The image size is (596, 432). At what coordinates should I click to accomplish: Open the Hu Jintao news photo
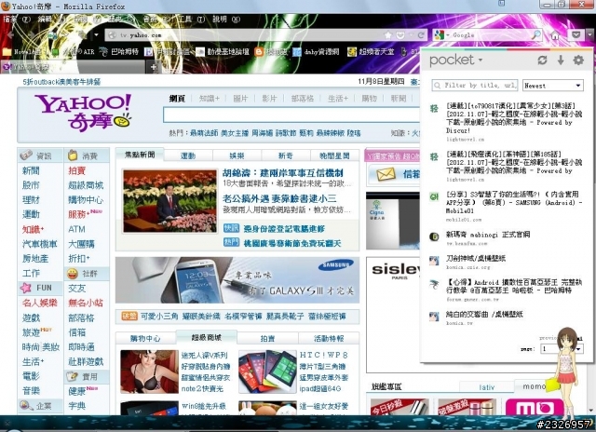(x=169, y=201)
